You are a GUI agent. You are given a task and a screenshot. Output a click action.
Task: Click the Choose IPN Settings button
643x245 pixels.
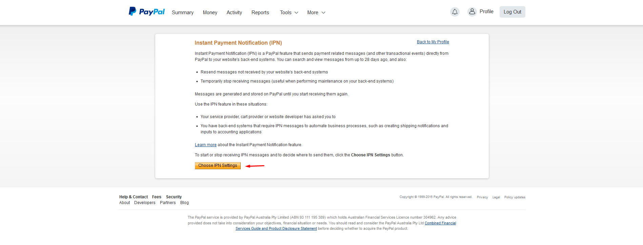(x=218, y=165)
